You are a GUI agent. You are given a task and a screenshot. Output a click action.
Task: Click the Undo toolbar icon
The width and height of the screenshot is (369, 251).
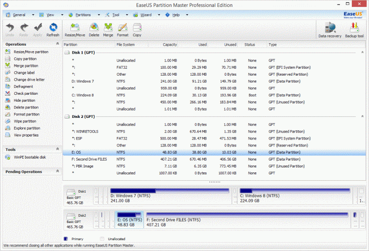10,30
